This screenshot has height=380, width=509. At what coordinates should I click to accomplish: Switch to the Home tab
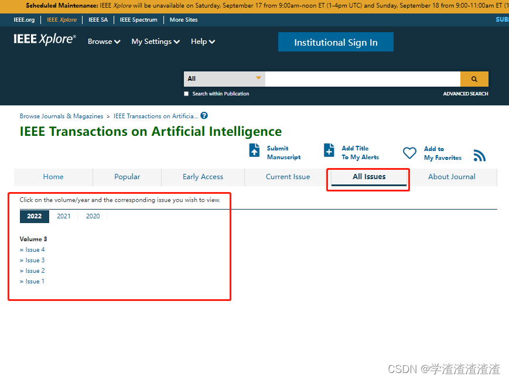click(53, 177)
